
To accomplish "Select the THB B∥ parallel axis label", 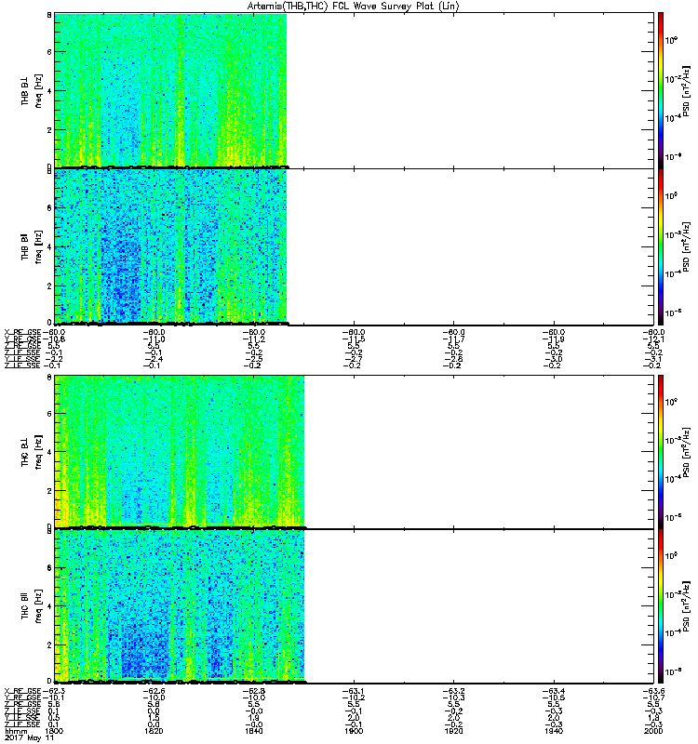I will 25,246.
